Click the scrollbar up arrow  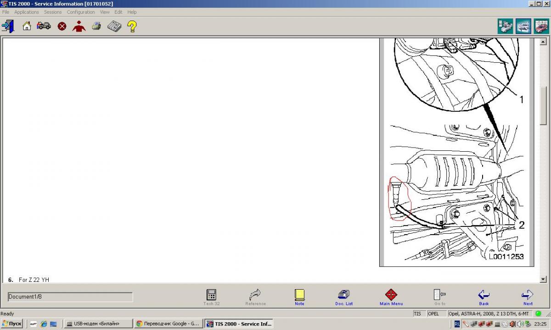click(544, 42)
